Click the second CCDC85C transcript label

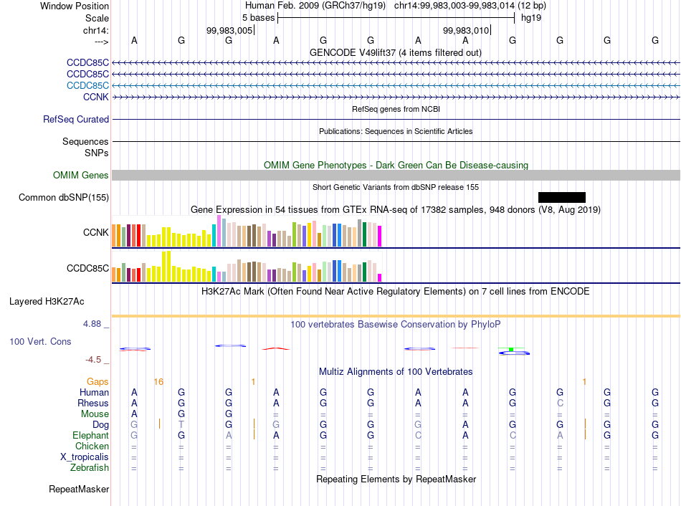[x=87, y=74]
